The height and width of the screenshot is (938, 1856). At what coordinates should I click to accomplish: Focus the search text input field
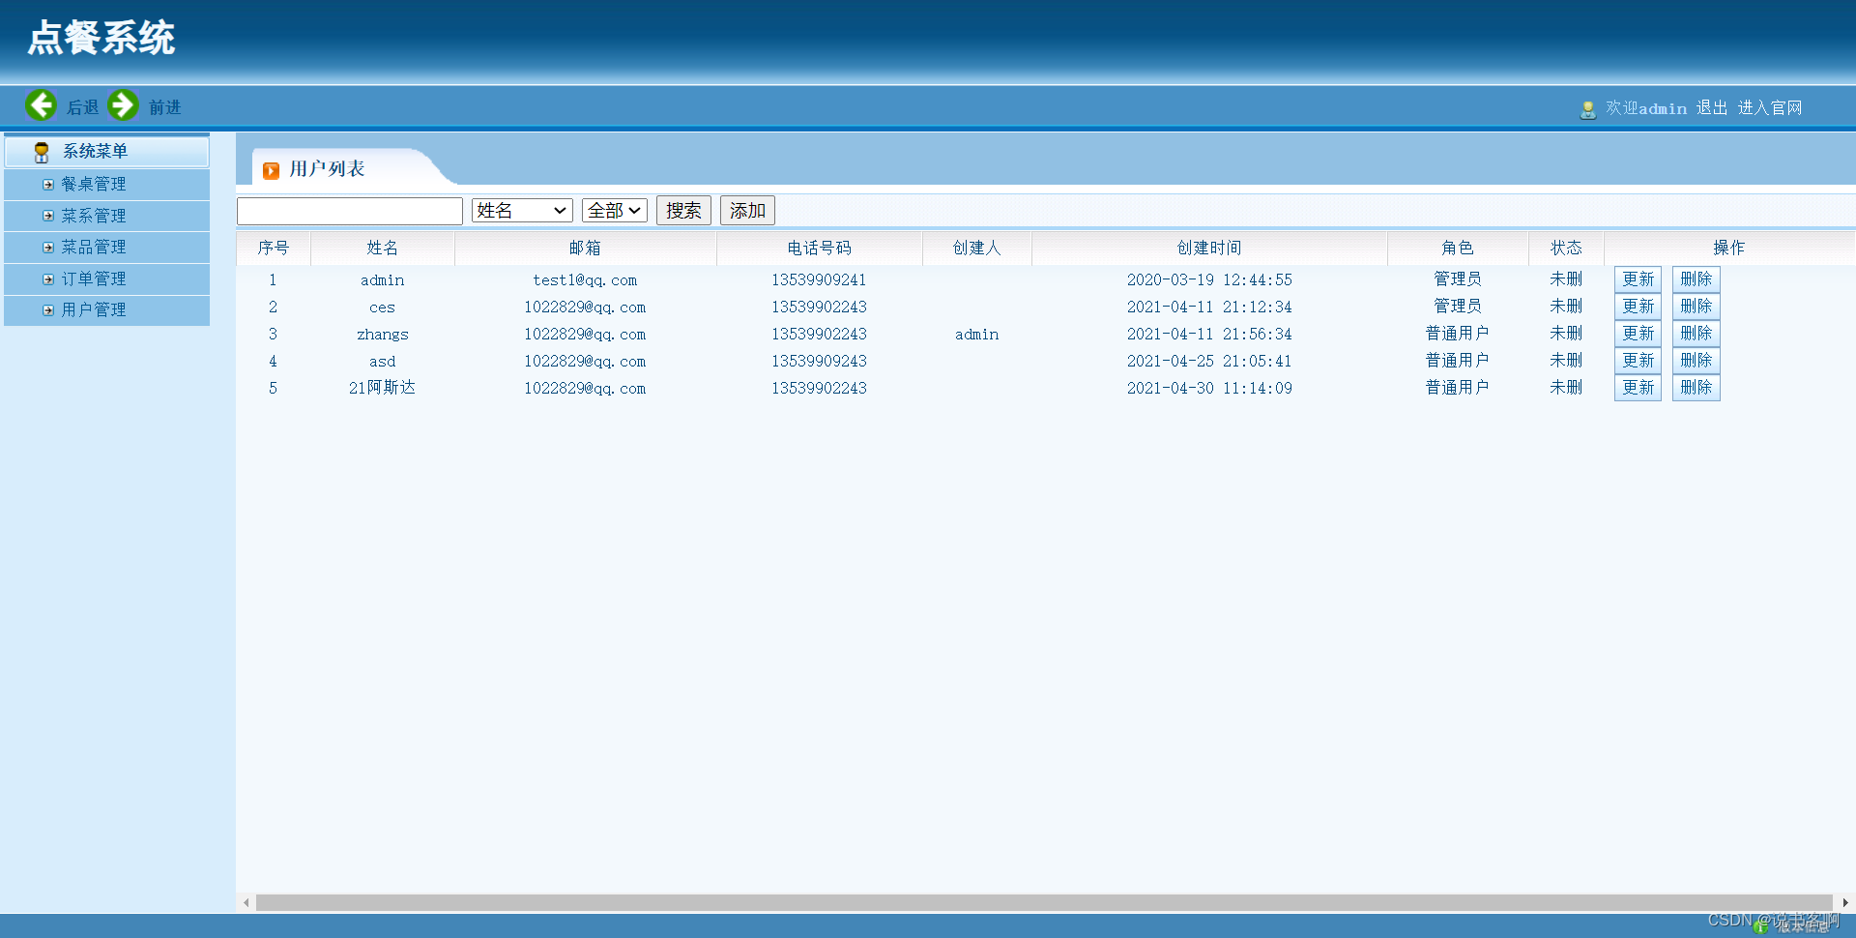(x=350, y=211)
